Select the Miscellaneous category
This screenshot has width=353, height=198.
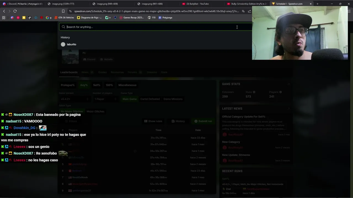pos(127,85)
